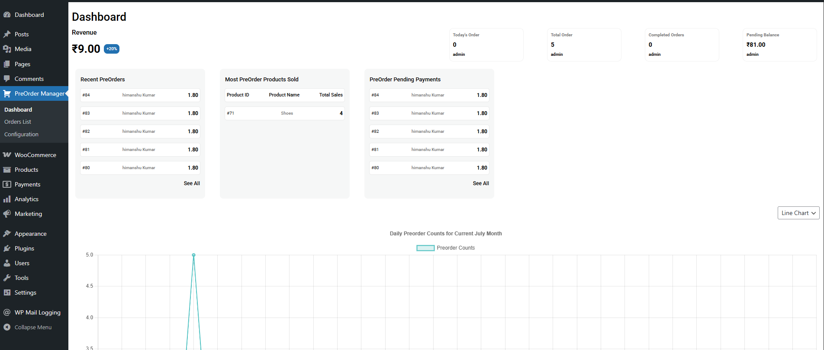The width and height of the screenshot is (824, 350).
Task: Click order #82 in Pending Payments
Action: click(429, 132)
